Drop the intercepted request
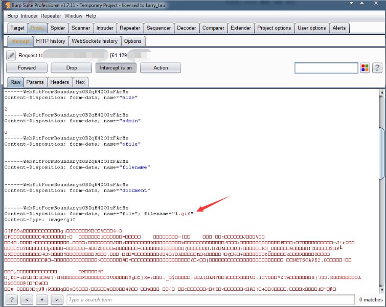This screenshot has width=386, height=307. coord(72,68)
